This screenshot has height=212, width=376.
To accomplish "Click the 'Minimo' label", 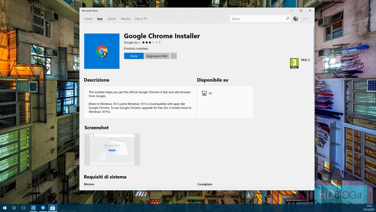I will pyautogui.click(x=89, y=185).
